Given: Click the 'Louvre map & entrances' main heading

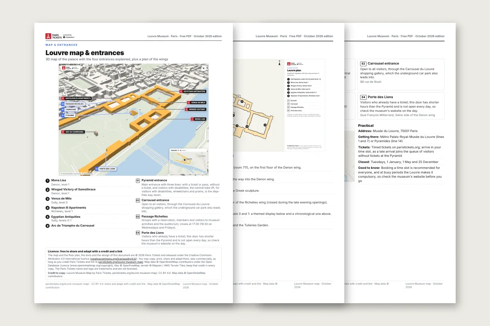Looking at the screenshot, I should (85, 53).
